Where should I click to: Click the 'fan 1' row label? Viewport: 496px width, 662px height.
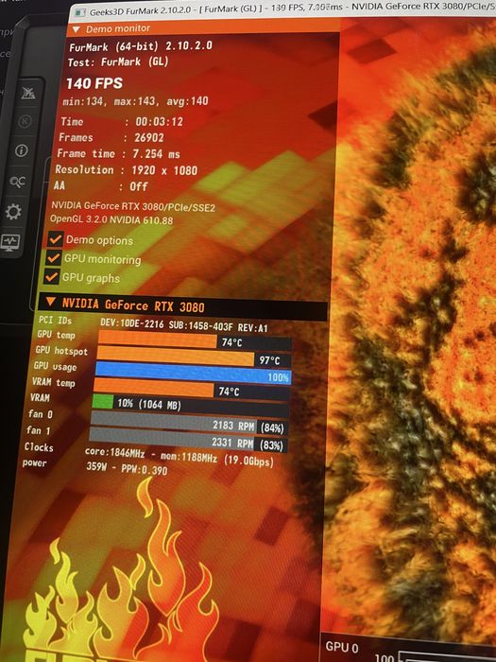(39, 430)
